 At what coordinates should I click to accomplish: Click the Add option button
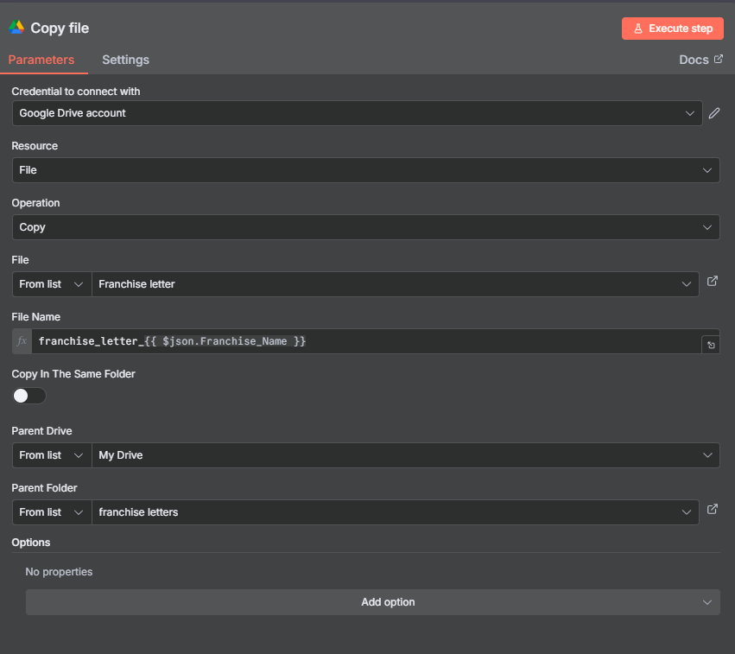pyautogui.click(x=372, y=602)
